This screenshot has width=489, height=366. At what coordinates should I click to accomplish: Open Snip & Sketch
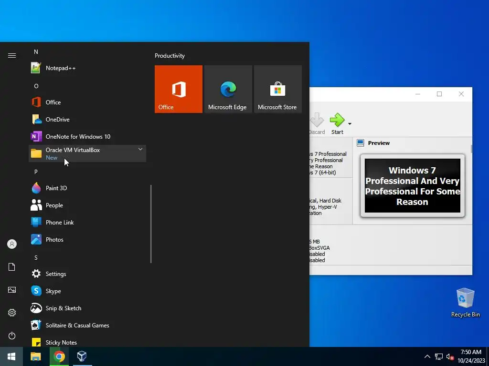point(87,308)
